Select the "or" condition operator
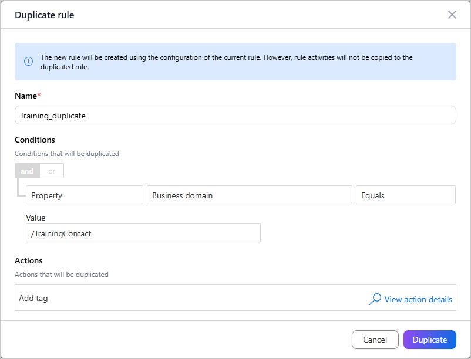The image size is (471, 359). pyautogui.click(x=52, y=171)
